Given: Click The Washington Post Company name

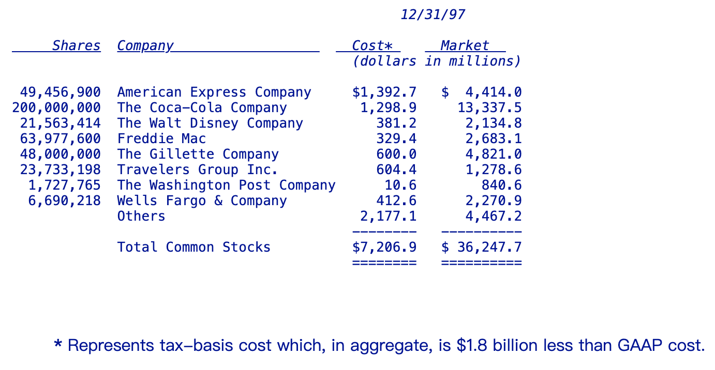Looking at the screenshot, I should coord(226,186).
